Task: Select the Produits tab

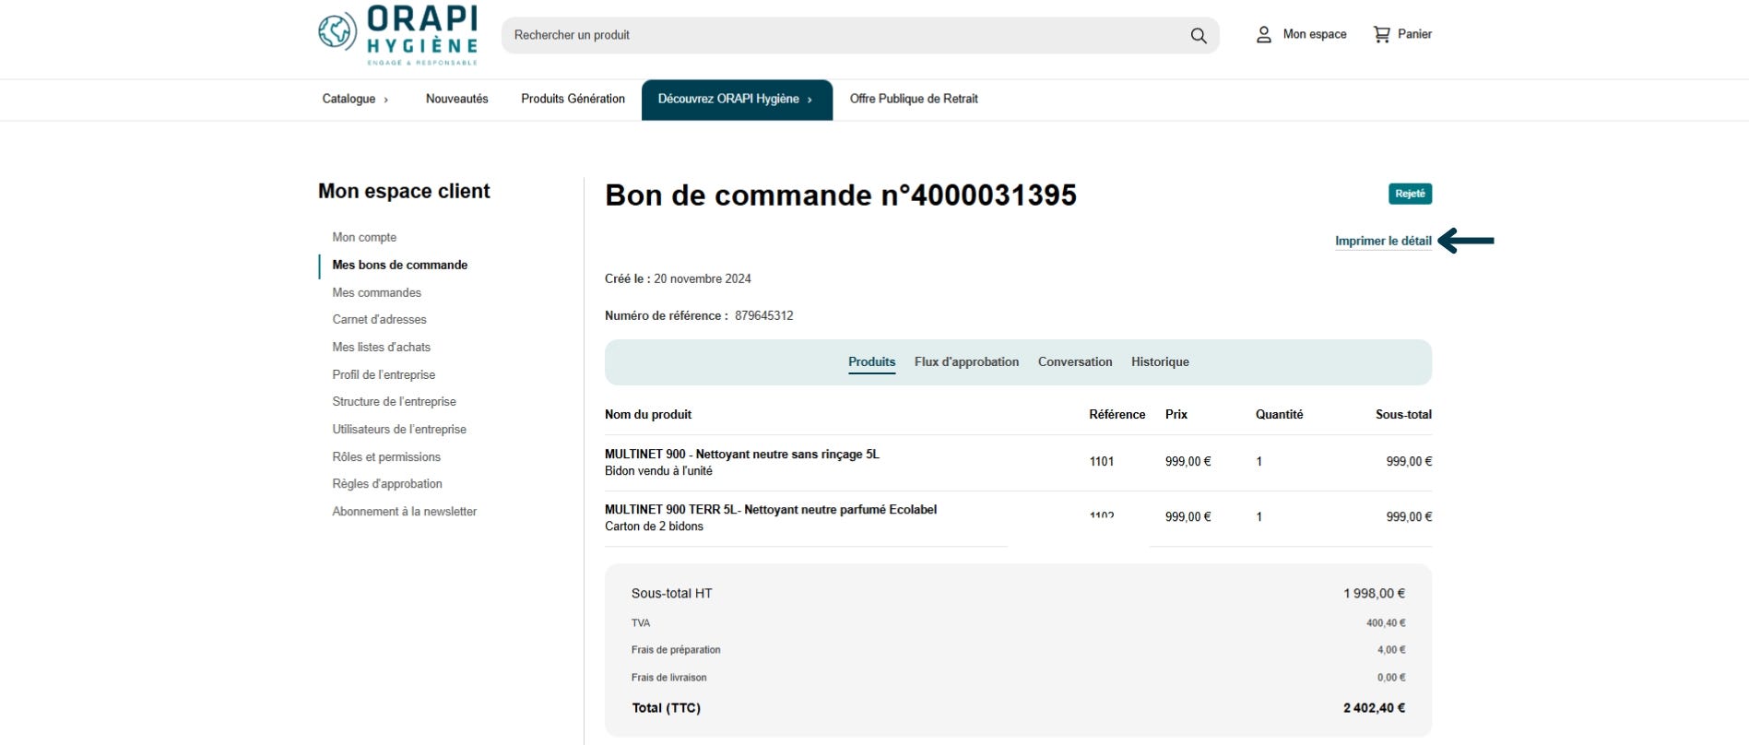Action: (871, 361)
